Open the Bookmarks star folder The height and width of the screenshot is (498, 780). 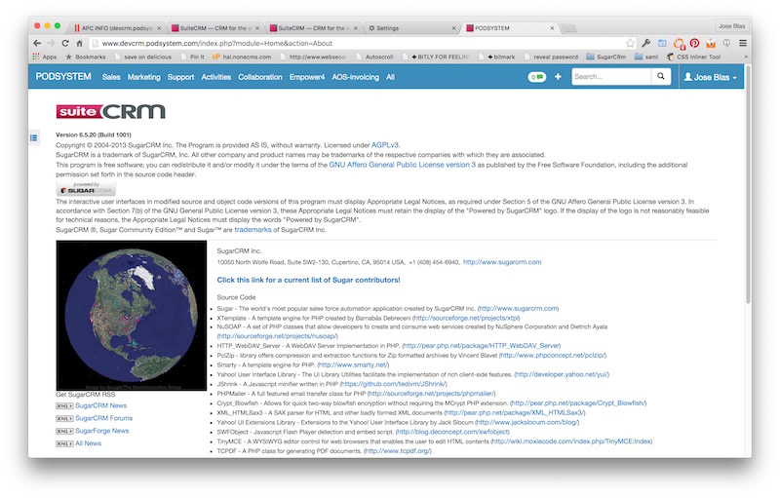(86, 57)
